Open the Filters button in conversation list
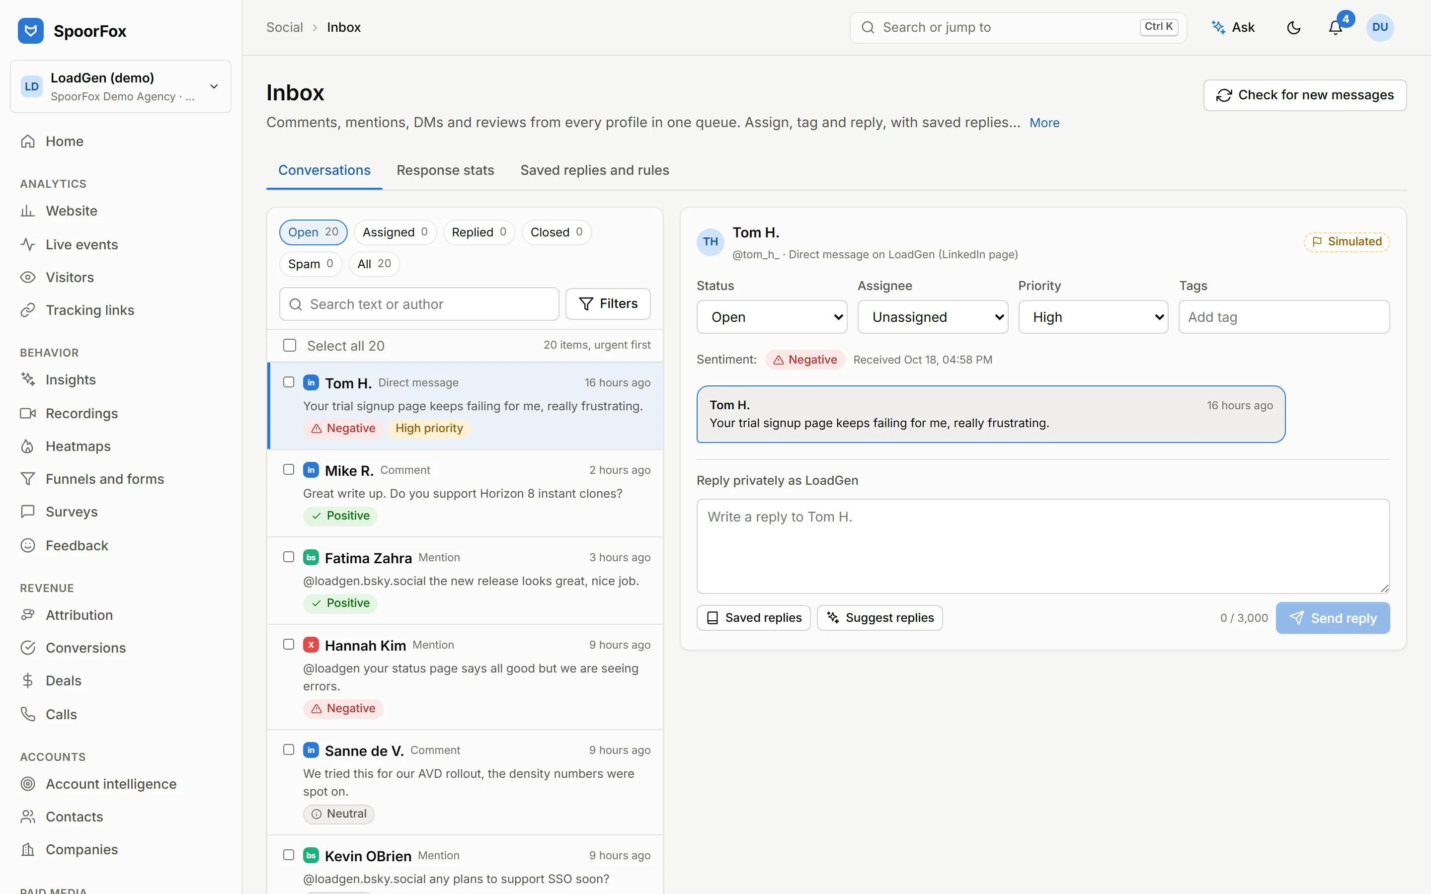Screen dimensions: 1431x894 [x=608, y=304]
